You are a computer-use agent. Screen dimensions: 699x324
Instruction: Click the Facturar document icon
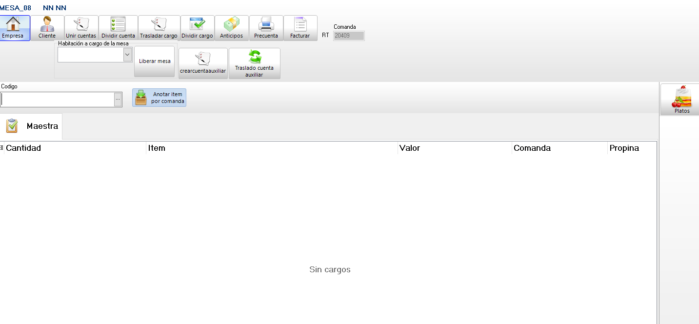tap(300, 24)
